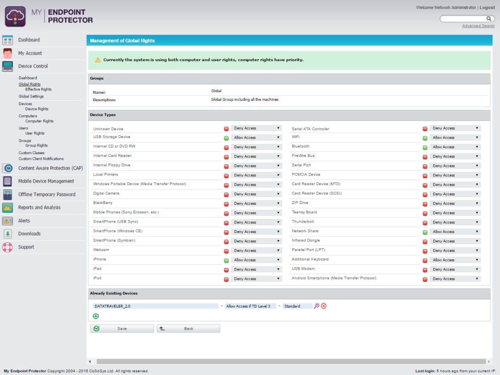The image size is (500, 375).
Task: Open the Thunderbolt access dropdown
Action: tap(455, 222)
